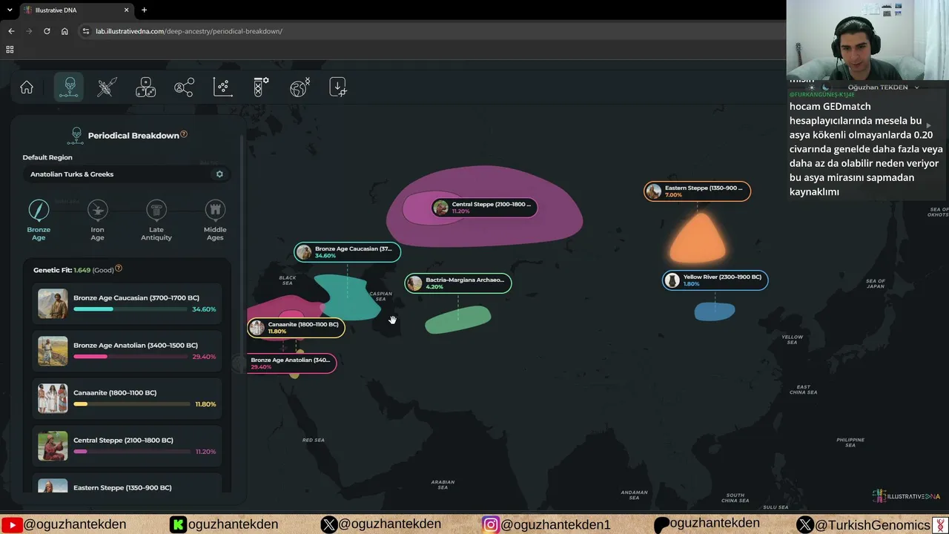Click the Bronze Age Caucasian 34.60% bar

(x=130, y=309)
